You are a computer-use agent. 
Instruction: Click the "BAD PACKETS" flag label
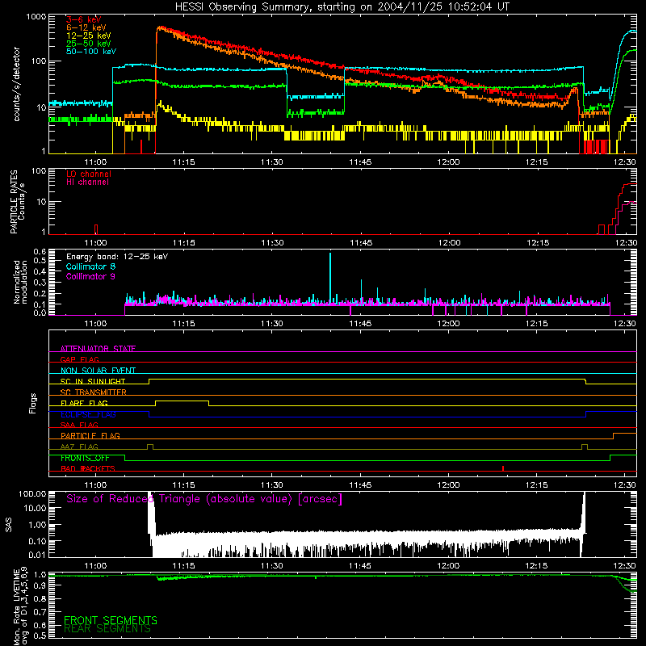(x=88, y=468)
